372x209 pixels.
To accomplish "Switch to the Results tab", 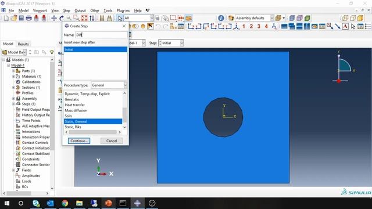I will coord(23,44).
